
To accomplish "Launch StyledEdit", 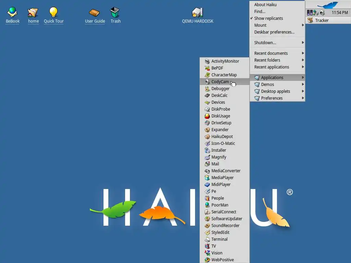I will point(225,233).
